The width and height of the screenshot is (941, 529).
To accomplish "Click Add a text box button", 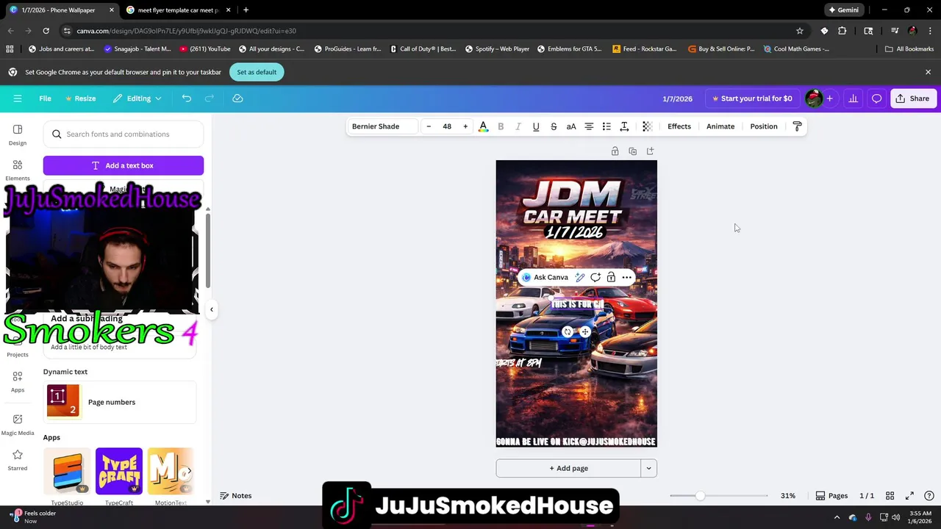I will [x=124, y=165].
